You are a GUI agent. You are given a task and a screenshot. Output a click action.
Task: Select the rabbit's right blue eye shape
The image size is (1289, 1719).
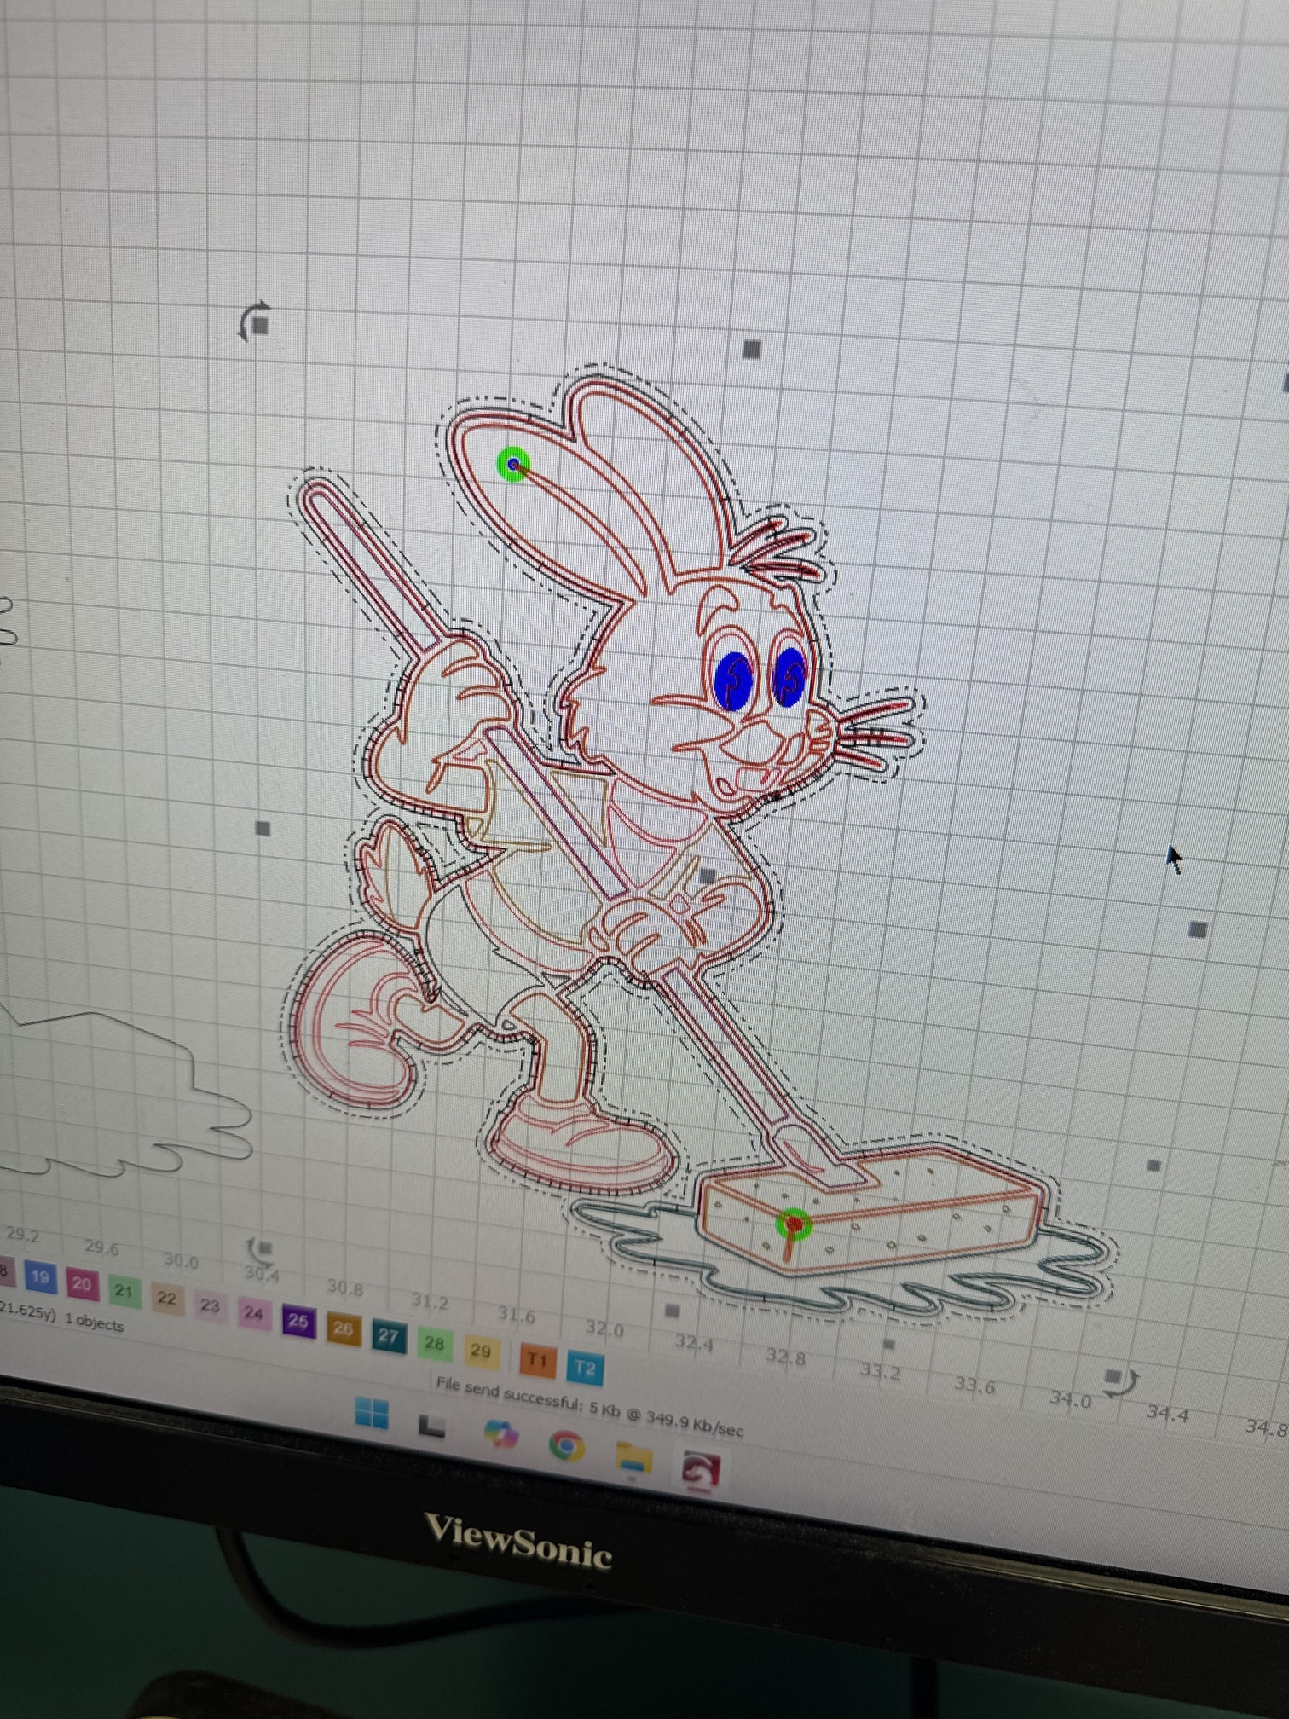(x=789, y=677)
